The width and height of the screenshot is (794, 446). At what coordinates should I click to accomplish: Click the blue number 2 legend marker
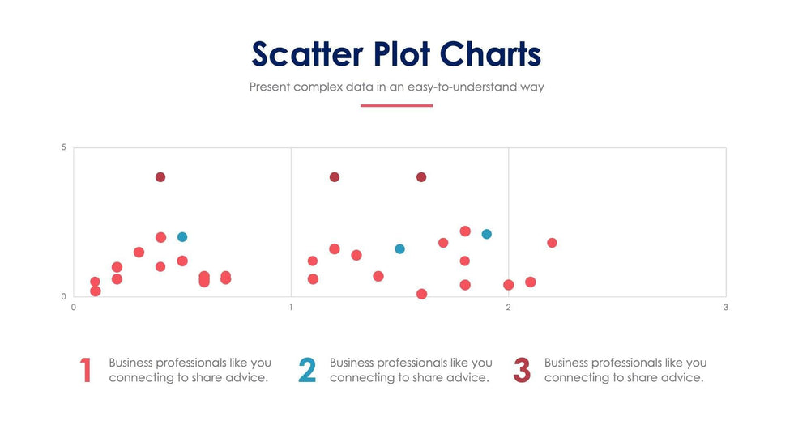click(307, 370)
